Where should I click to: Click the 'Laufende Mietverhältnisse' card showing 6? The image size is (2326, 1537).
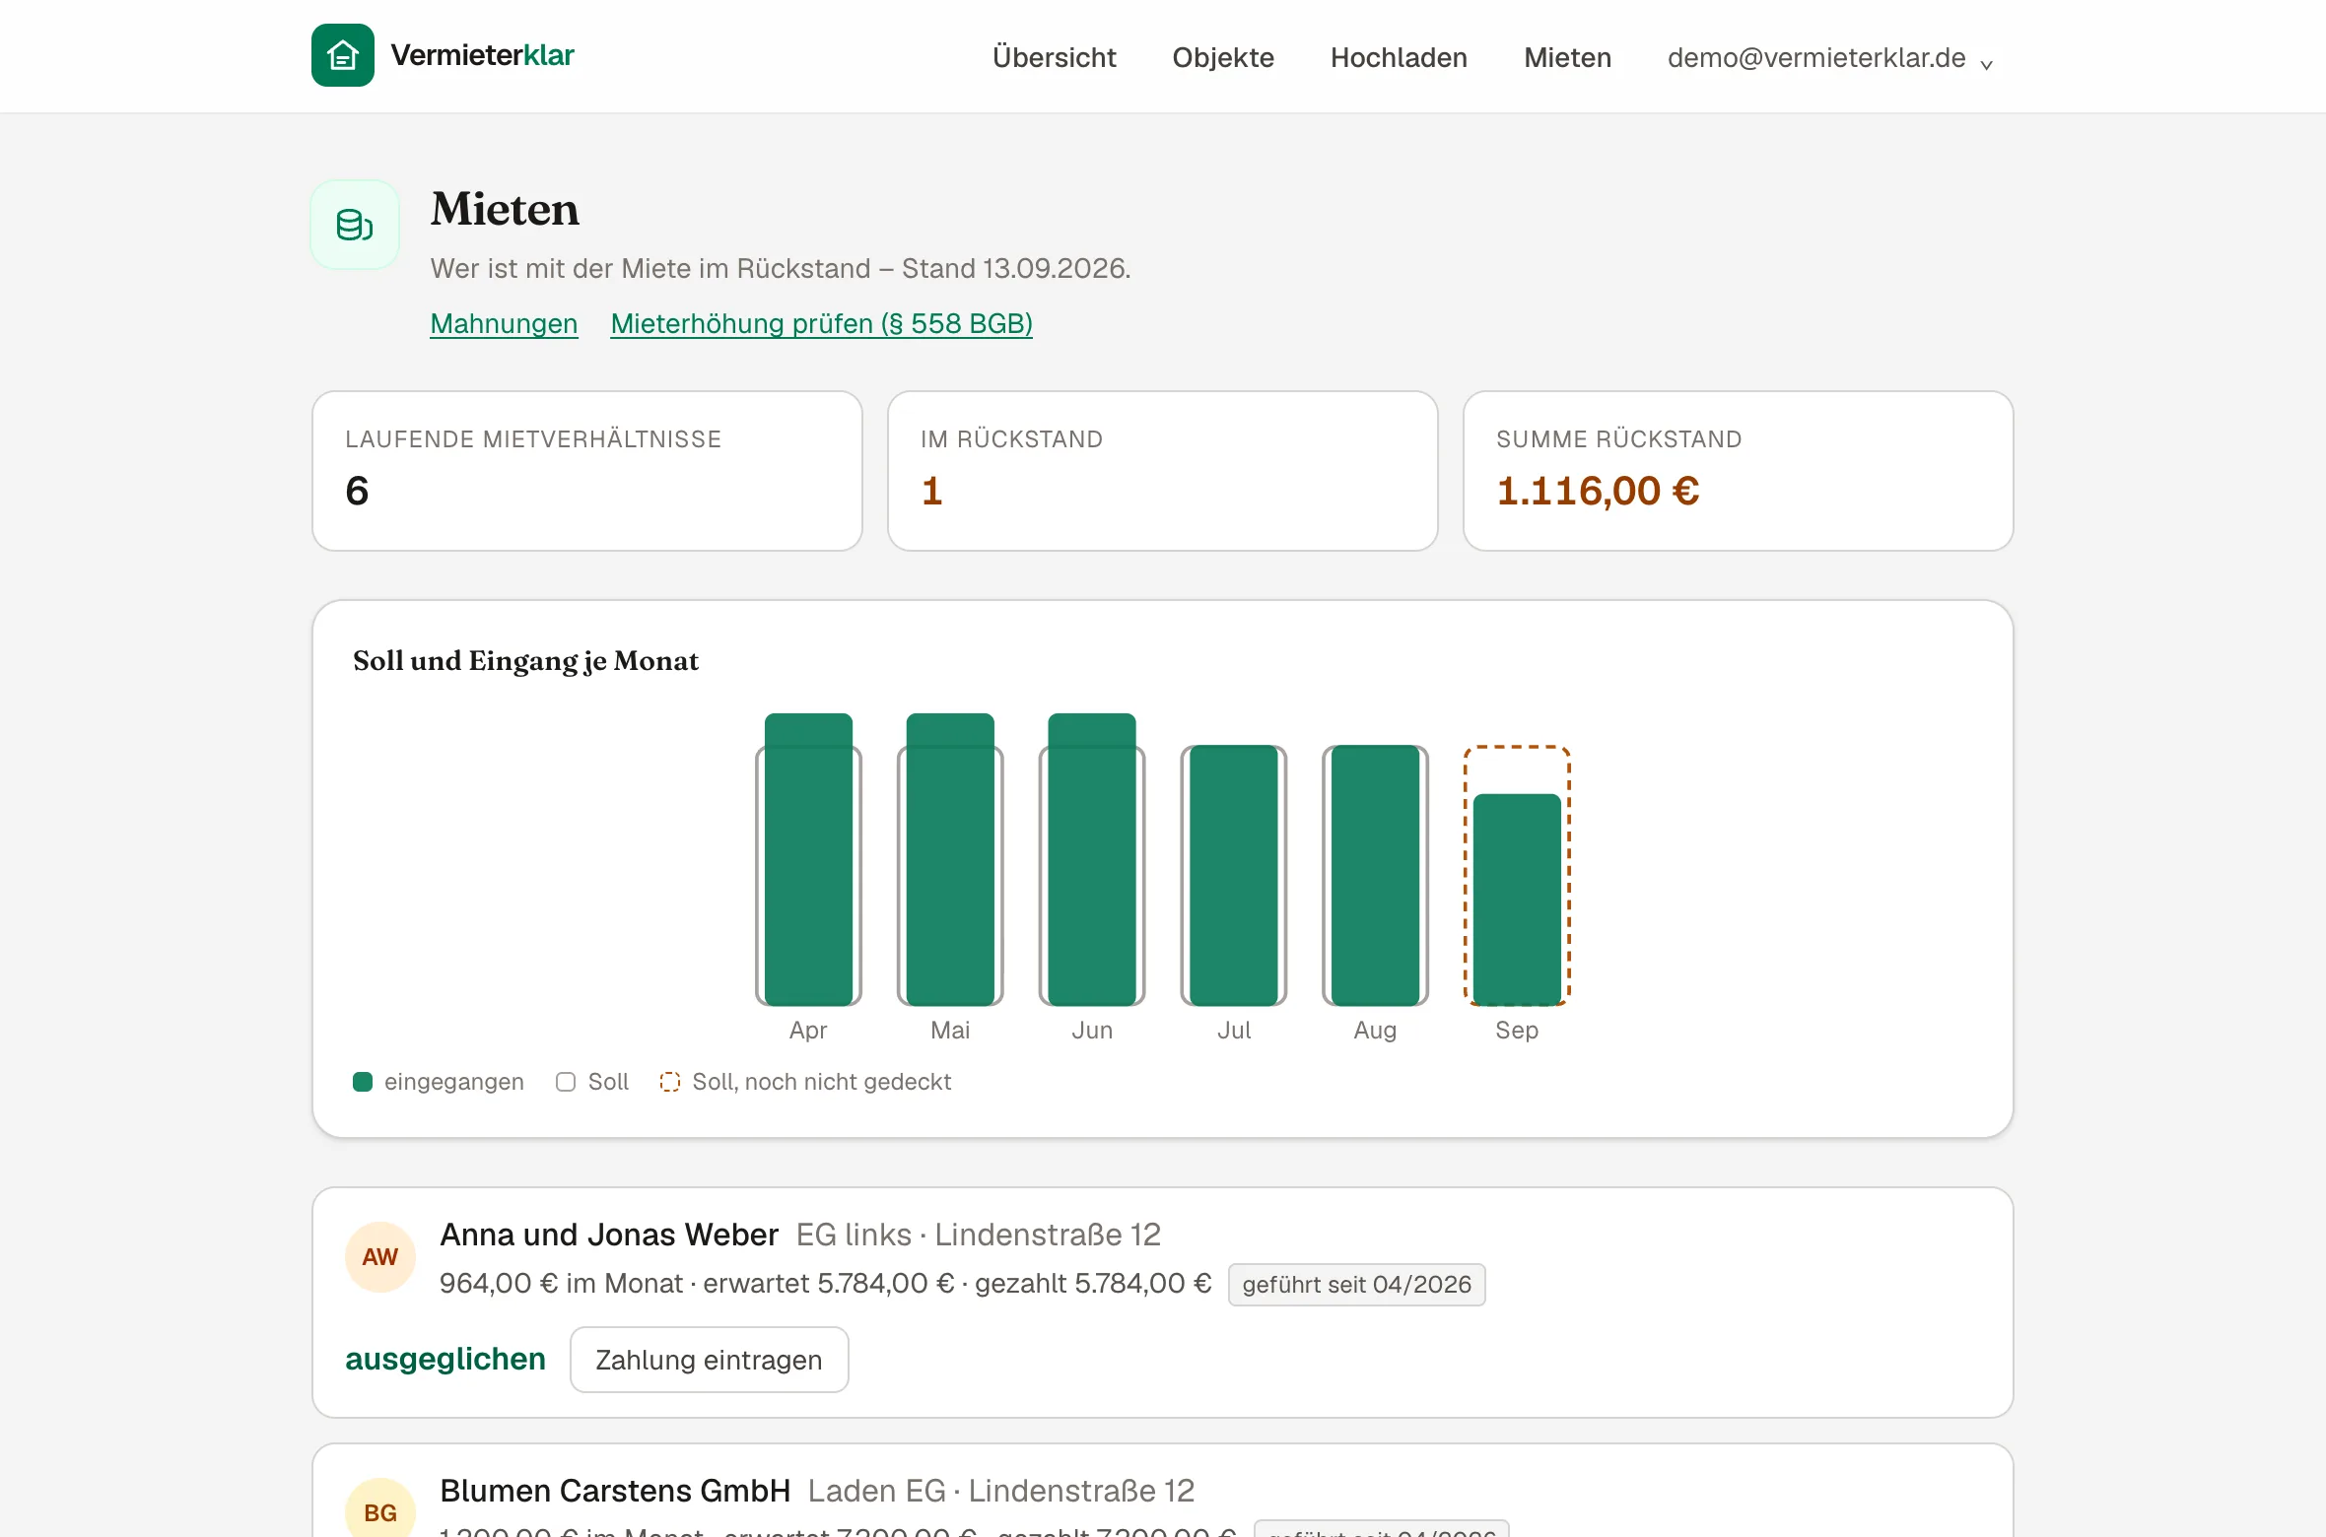click(x=587, y=471)
